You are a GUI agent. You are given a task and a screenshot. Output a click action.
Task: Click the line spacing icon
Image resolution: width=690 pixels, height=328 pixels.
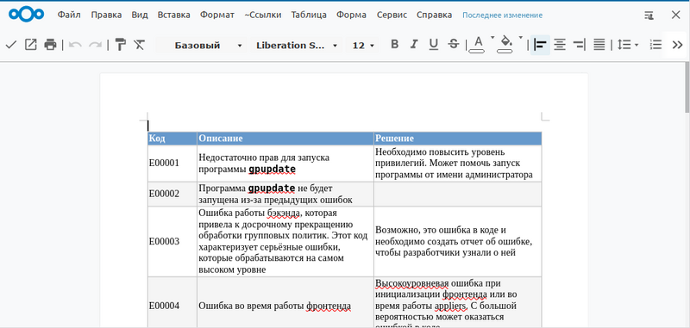click(624, 45)
